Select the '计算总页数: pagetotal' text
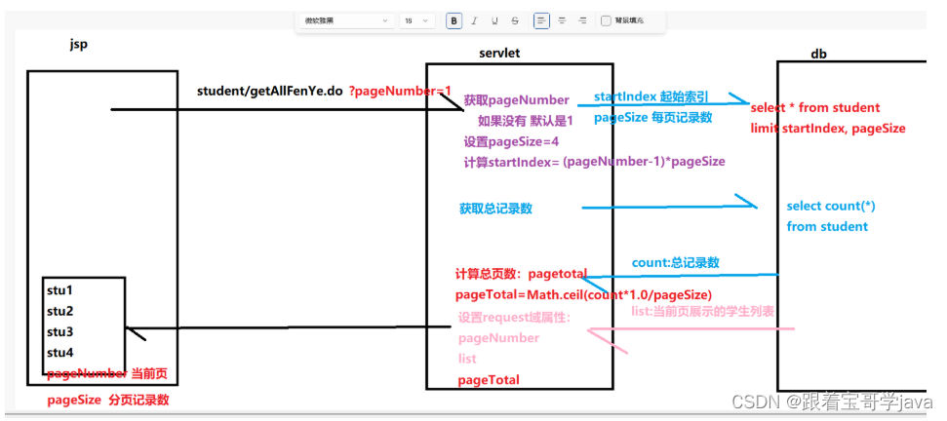Image resolution: width=947 pixels, height=421 pixels. 521,275
